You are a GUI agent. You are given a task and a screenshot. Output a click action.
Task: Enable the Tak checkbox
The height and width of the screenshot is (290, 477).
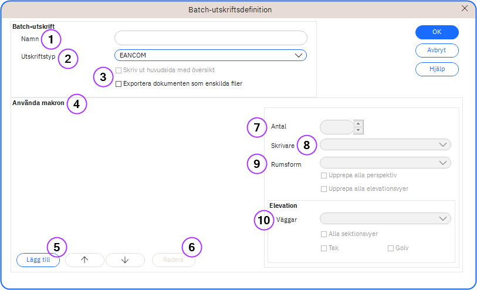[324, 248]
